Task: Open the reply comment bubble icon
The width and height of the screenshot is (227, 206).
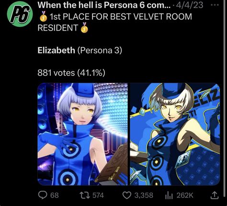Action: click(43, 195)
